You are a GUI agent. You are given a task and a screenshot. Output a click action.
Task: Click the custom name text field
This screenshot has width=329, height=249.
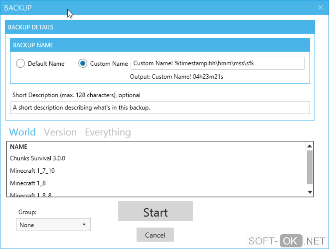tap(217, 63)
